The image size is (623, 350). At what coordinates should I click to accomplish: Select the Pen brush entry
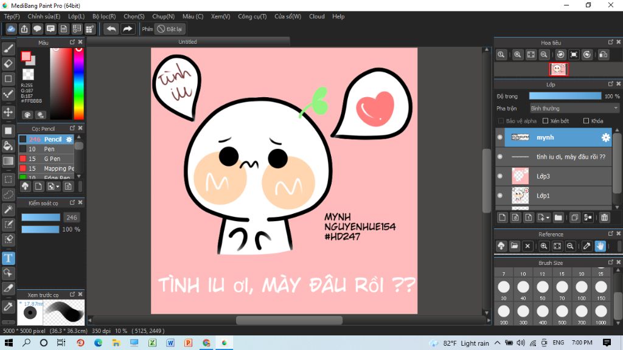(x=46, y=149)
